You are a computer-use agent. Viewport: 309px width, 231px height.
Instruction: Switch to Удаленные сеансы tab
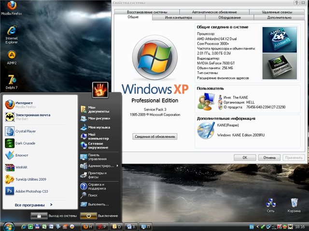[277, 12]
